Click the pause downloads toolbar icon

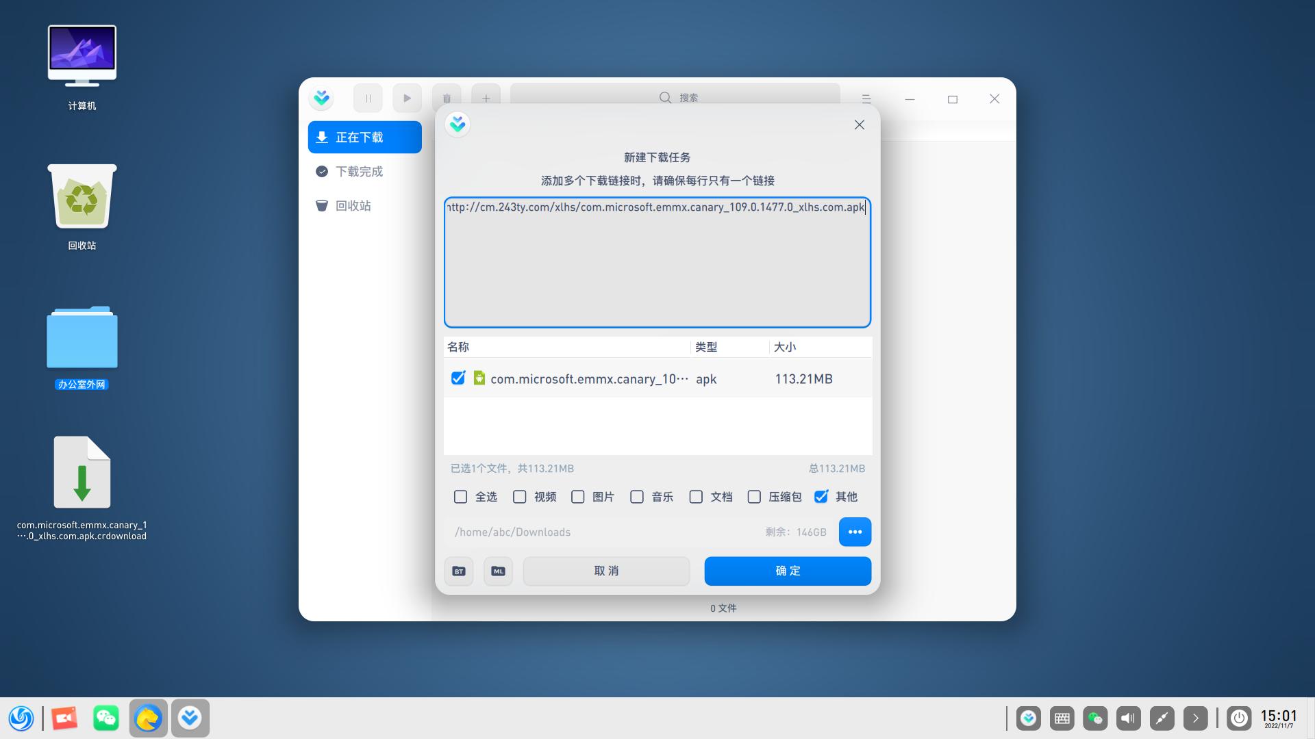pos(368,99)
